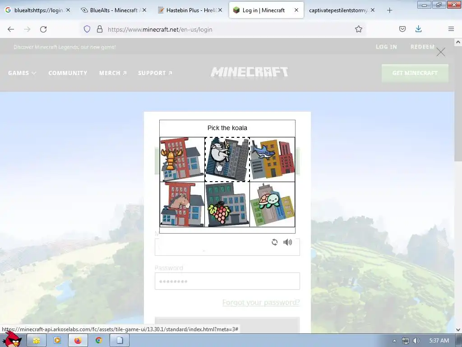View site security padlock info
462x347 pixels.
coord(100,29)
